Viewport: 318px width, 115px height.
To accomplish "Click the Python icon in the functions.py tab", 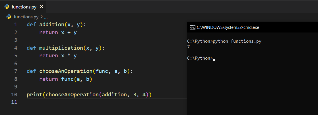I will click(7, 6).
